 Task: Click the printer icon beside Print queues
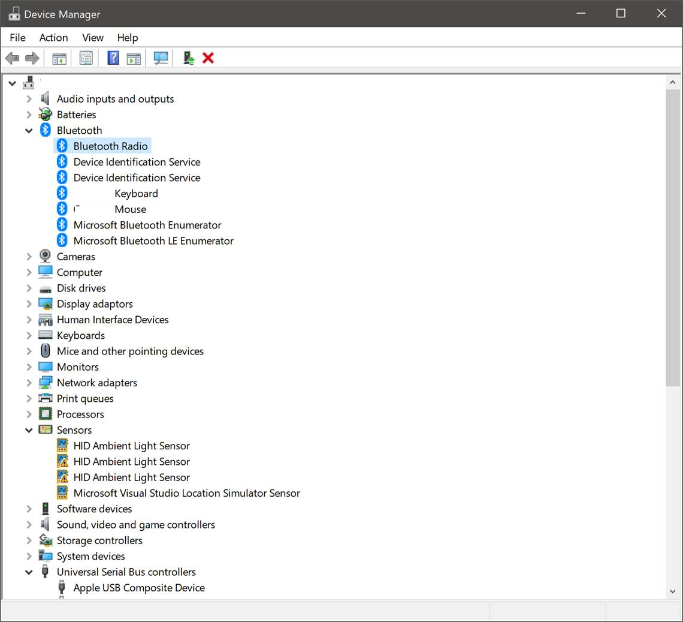[x=46, y=398]
